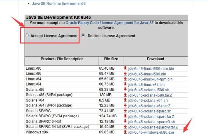Click the 8.5 MB file size cell

[104, 100]
